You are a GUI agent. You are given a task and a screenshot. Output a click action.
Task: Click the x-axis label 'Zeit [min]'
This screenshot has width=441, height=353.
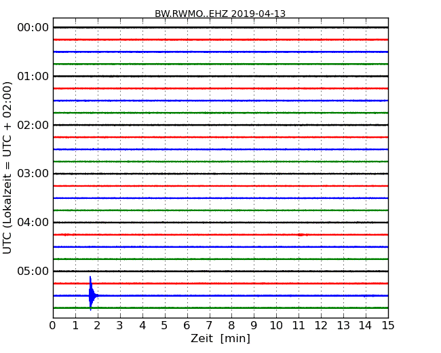[x=220, y=338]
